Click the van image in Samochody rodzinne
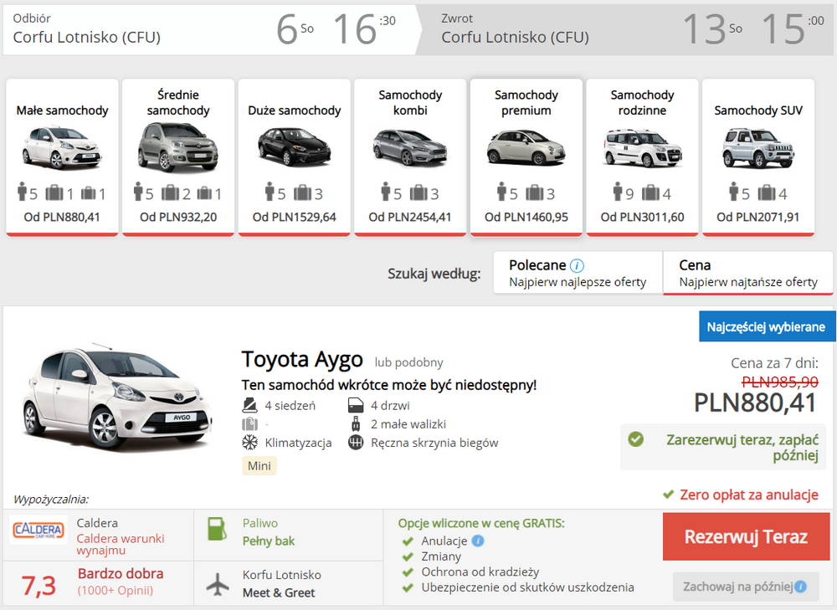 click(x=643, y=148)
